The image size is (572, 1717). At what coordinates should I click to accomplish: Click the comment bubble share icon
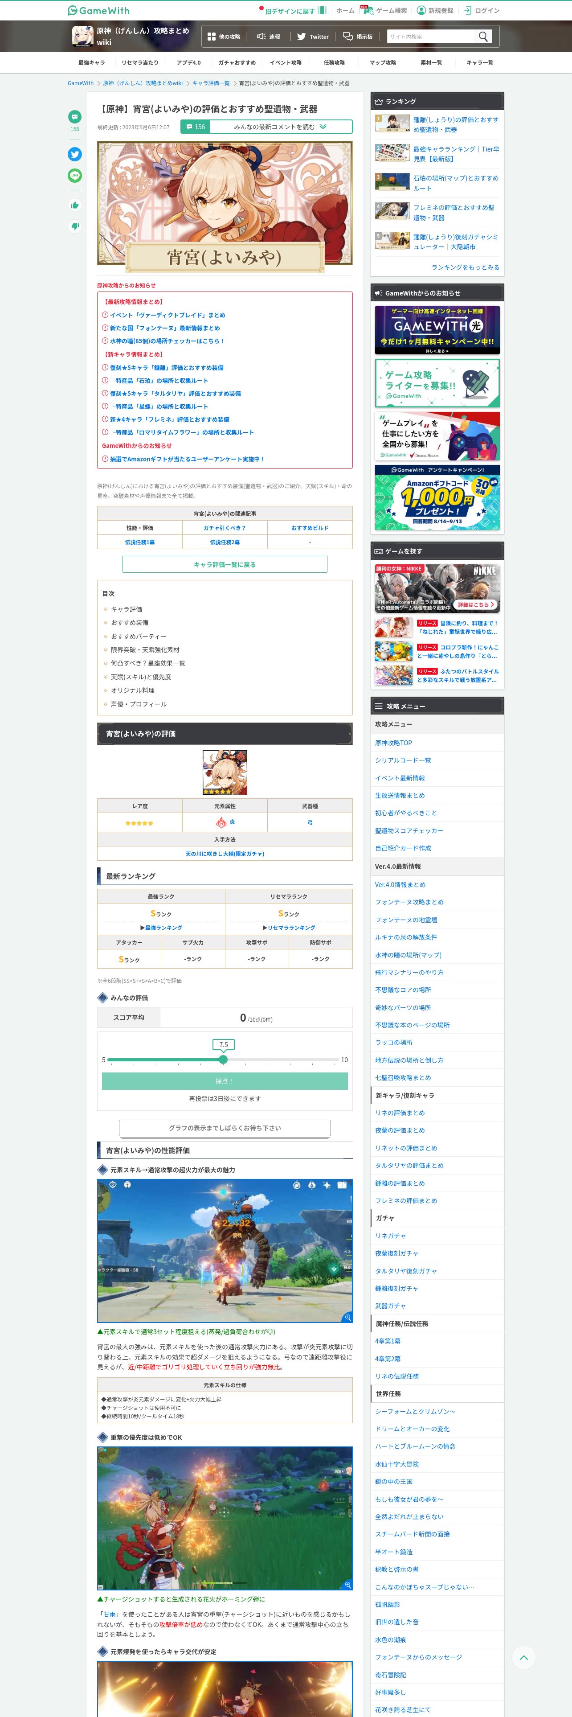pos(74,117)
